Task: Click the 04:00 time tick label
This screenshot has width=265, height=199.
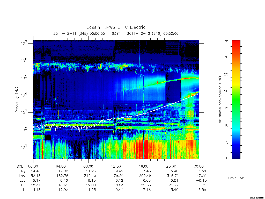Action: point(61,166)
